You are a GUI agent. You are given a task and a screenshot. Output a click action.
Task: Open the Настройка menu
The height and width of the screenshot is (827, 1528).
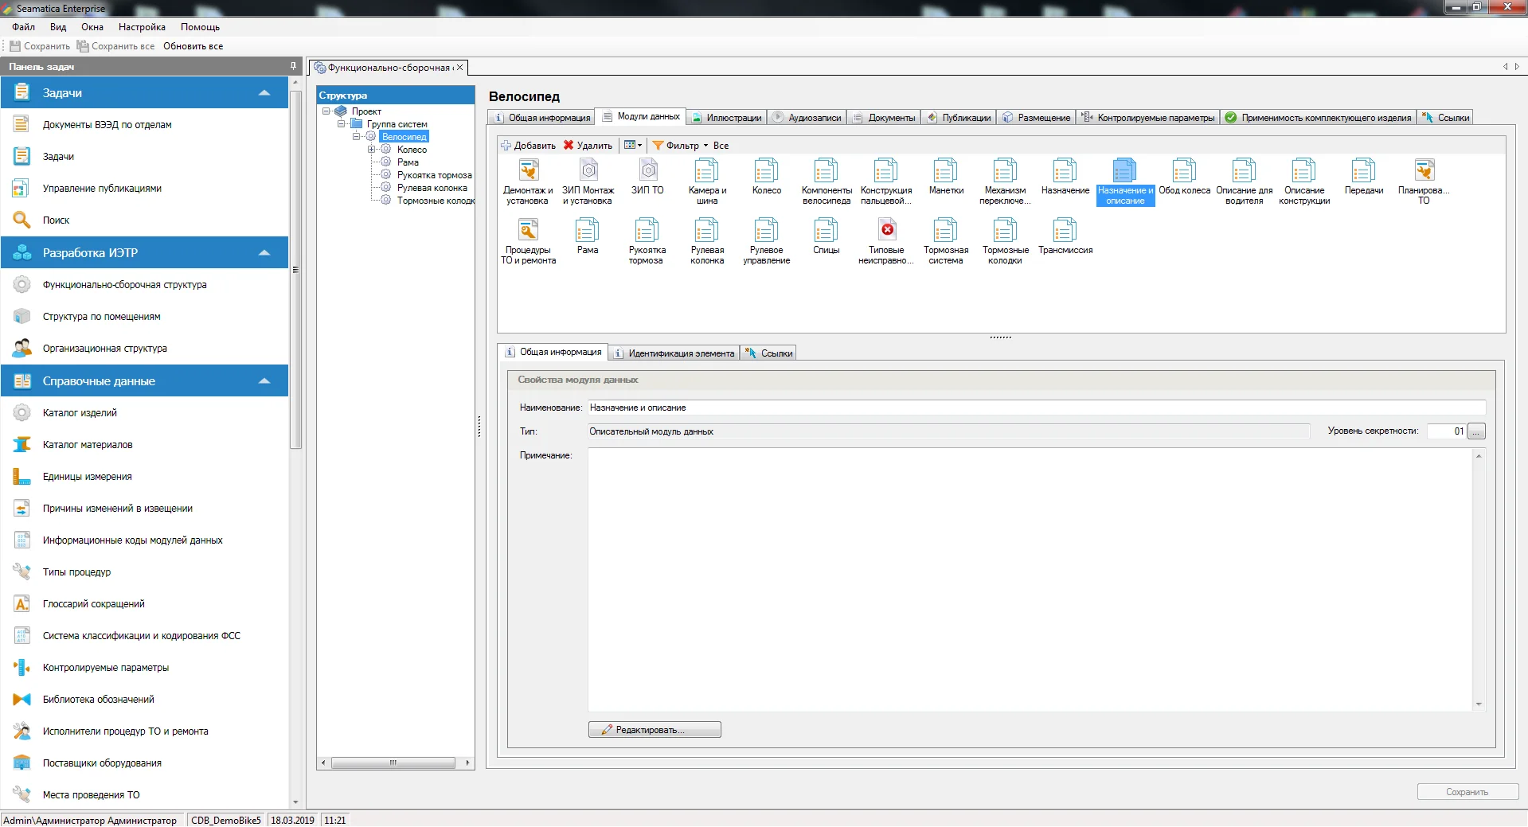tap(142, 27)
